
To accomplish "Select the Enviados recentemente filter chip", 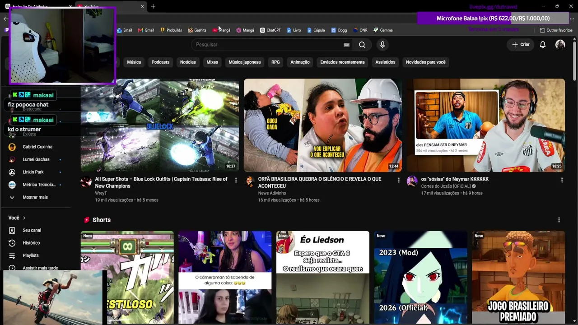I will [342, 62].
